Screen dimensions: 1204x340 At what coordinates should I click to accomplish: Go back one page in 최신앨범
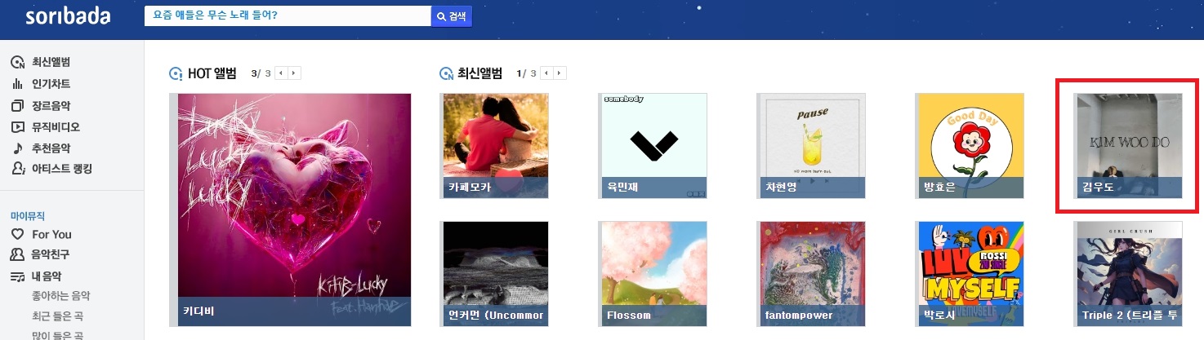point(546,73)
